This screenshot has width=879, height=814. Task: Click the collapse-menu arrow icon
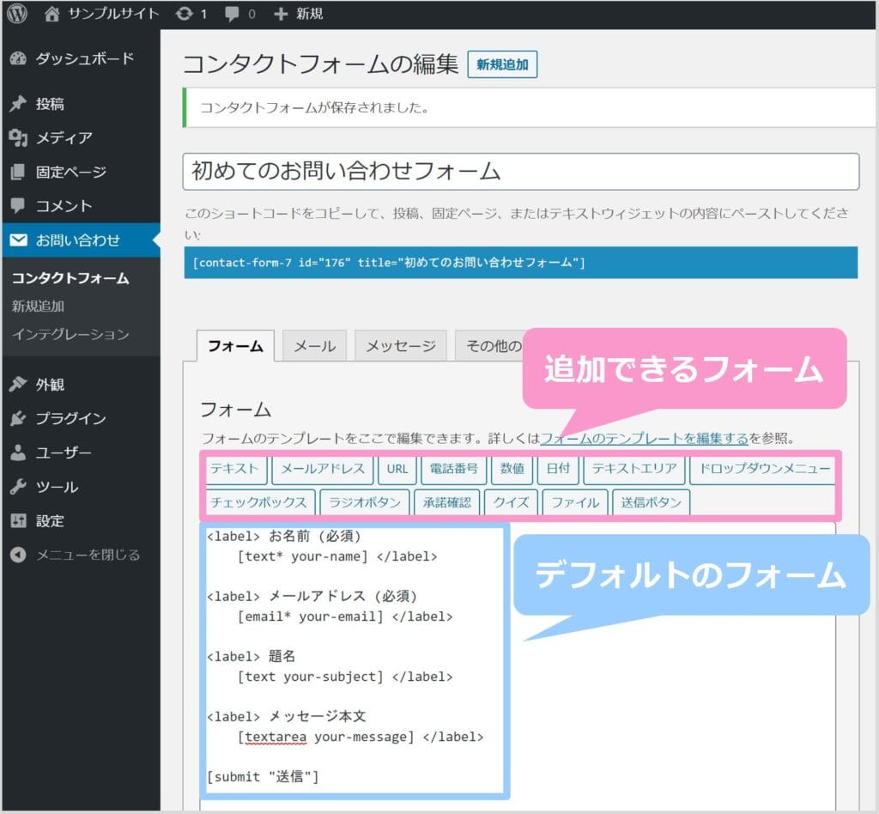(18, 555)
